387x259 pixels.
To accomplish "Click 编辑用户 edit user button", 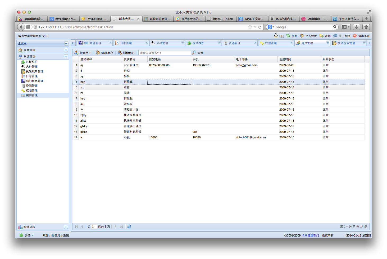I will click(104, 53).
